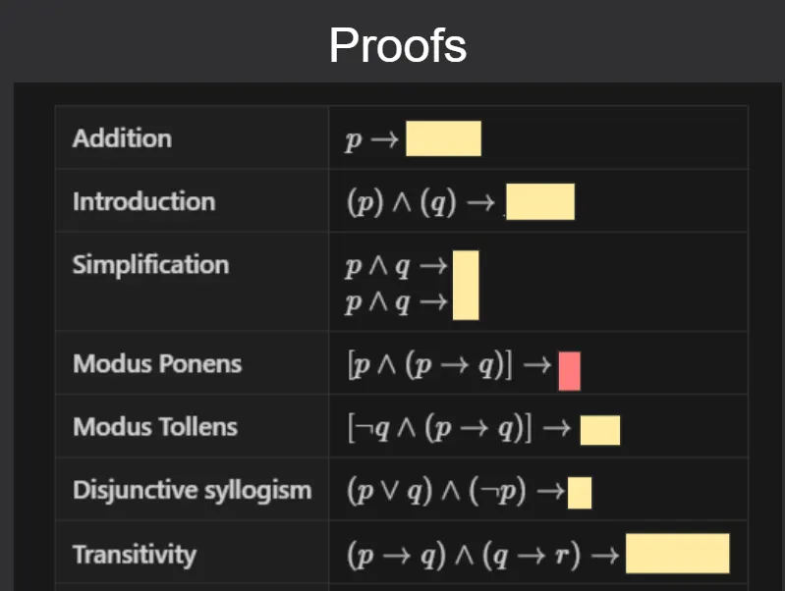Click the (p) ∧ (q) formula in Introduction row
This screenshot has width=785, height=591.
404,202
